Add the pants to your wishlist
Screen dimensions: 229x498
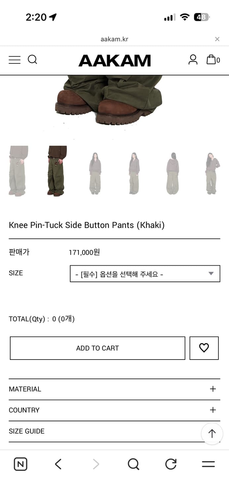[x=204, y=348]
